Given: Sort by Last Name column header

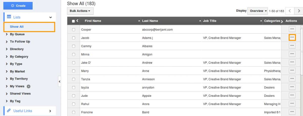Looking at the screenshot, I should pos(150,21).
